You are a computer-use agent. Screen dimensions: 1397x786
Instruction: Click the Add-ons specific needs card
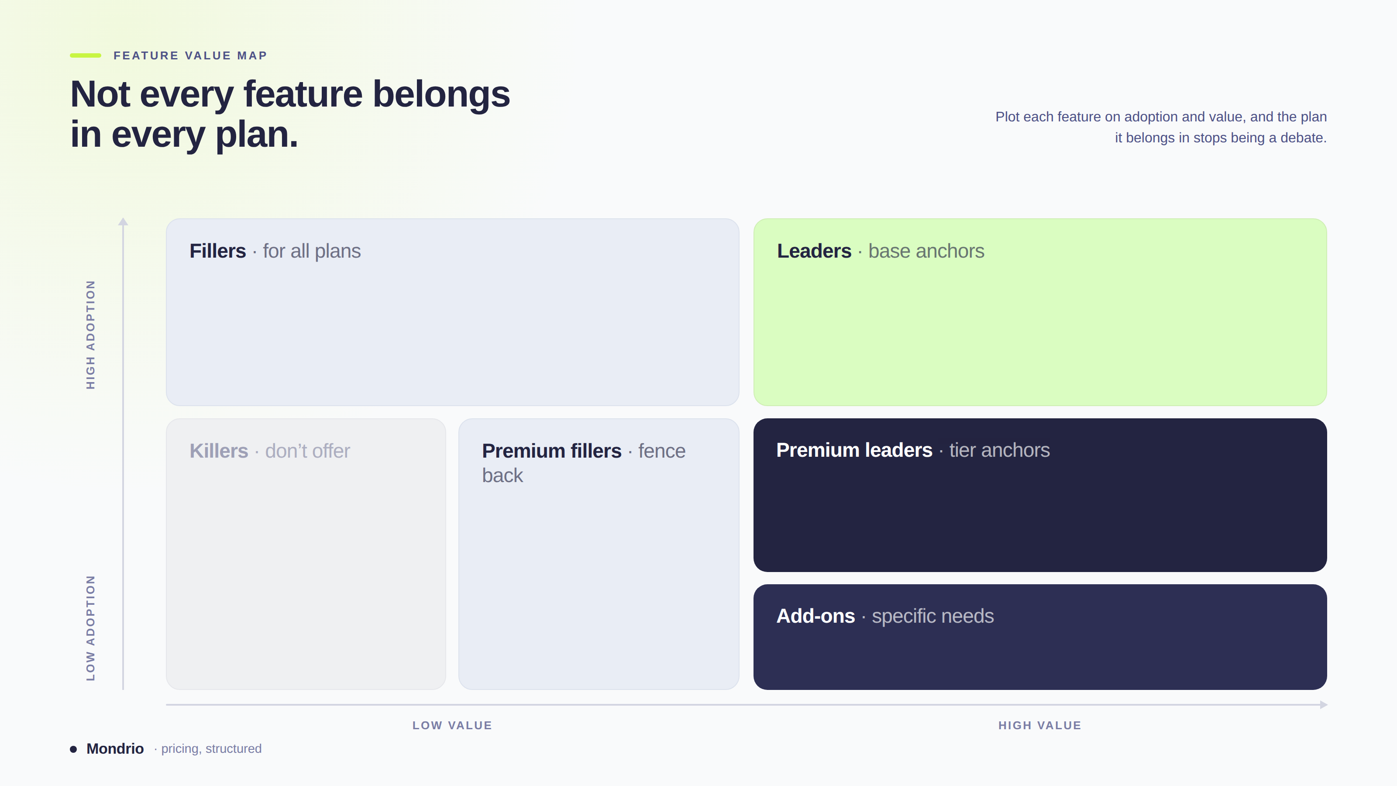click(x=1039, y=637)
